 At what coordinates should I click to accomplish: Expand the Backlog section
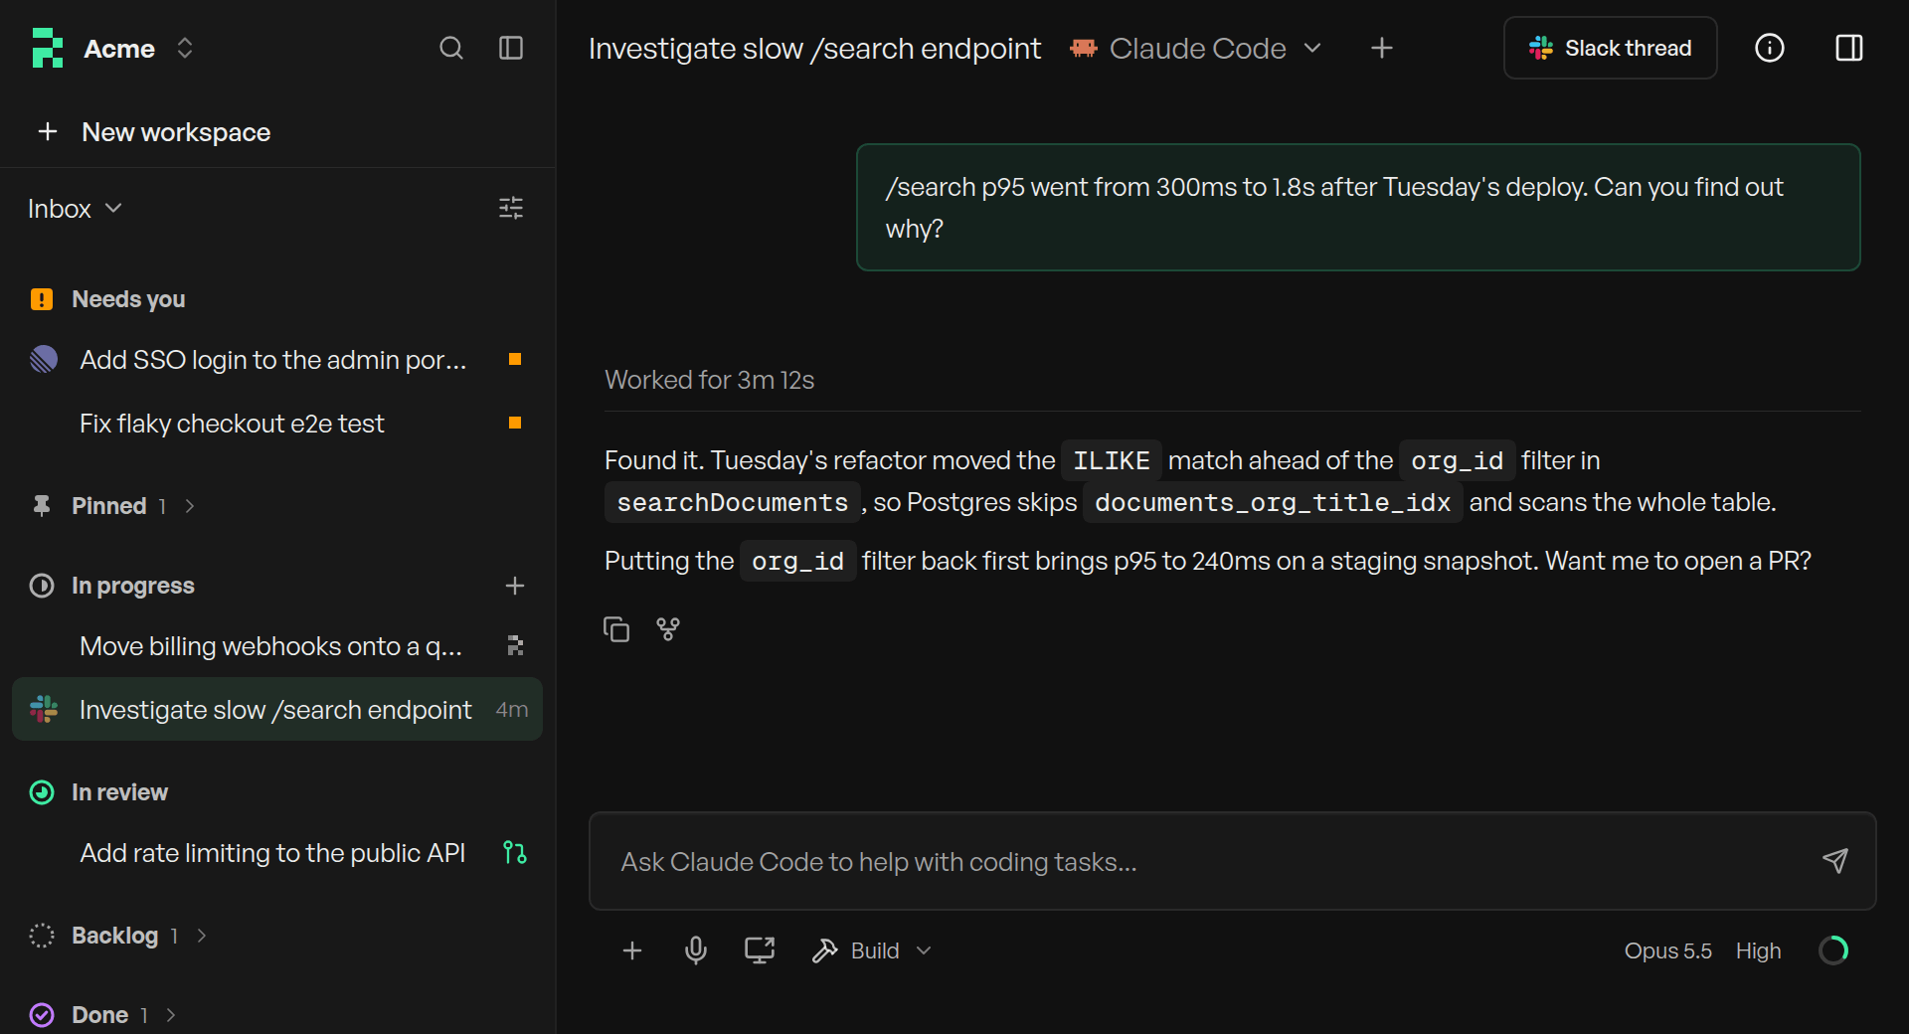pos(118,936)
